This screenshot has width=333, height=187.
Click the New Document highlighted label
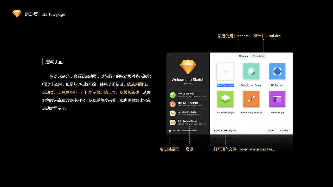[225, 85]
